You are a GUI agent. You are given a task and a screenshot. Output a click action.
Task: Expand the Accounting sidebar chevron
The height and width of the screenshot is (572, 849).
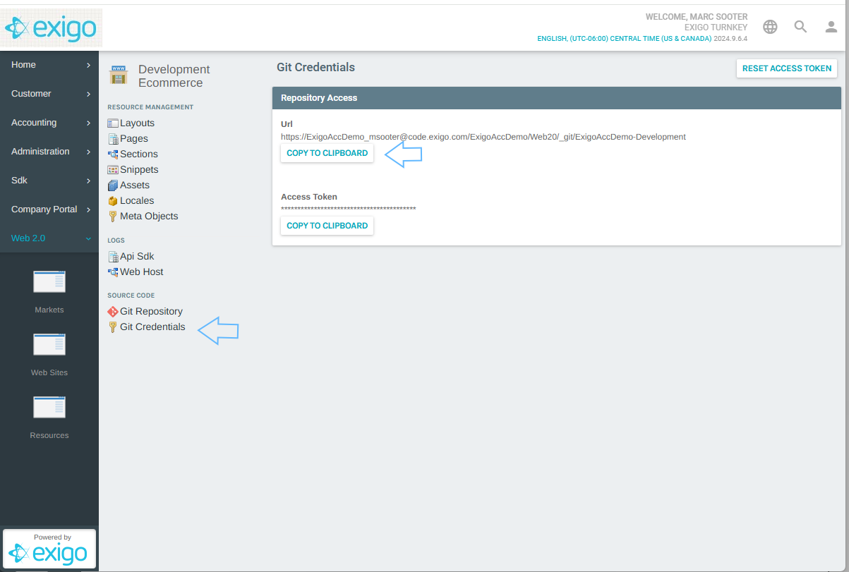(x=89, y=122)
